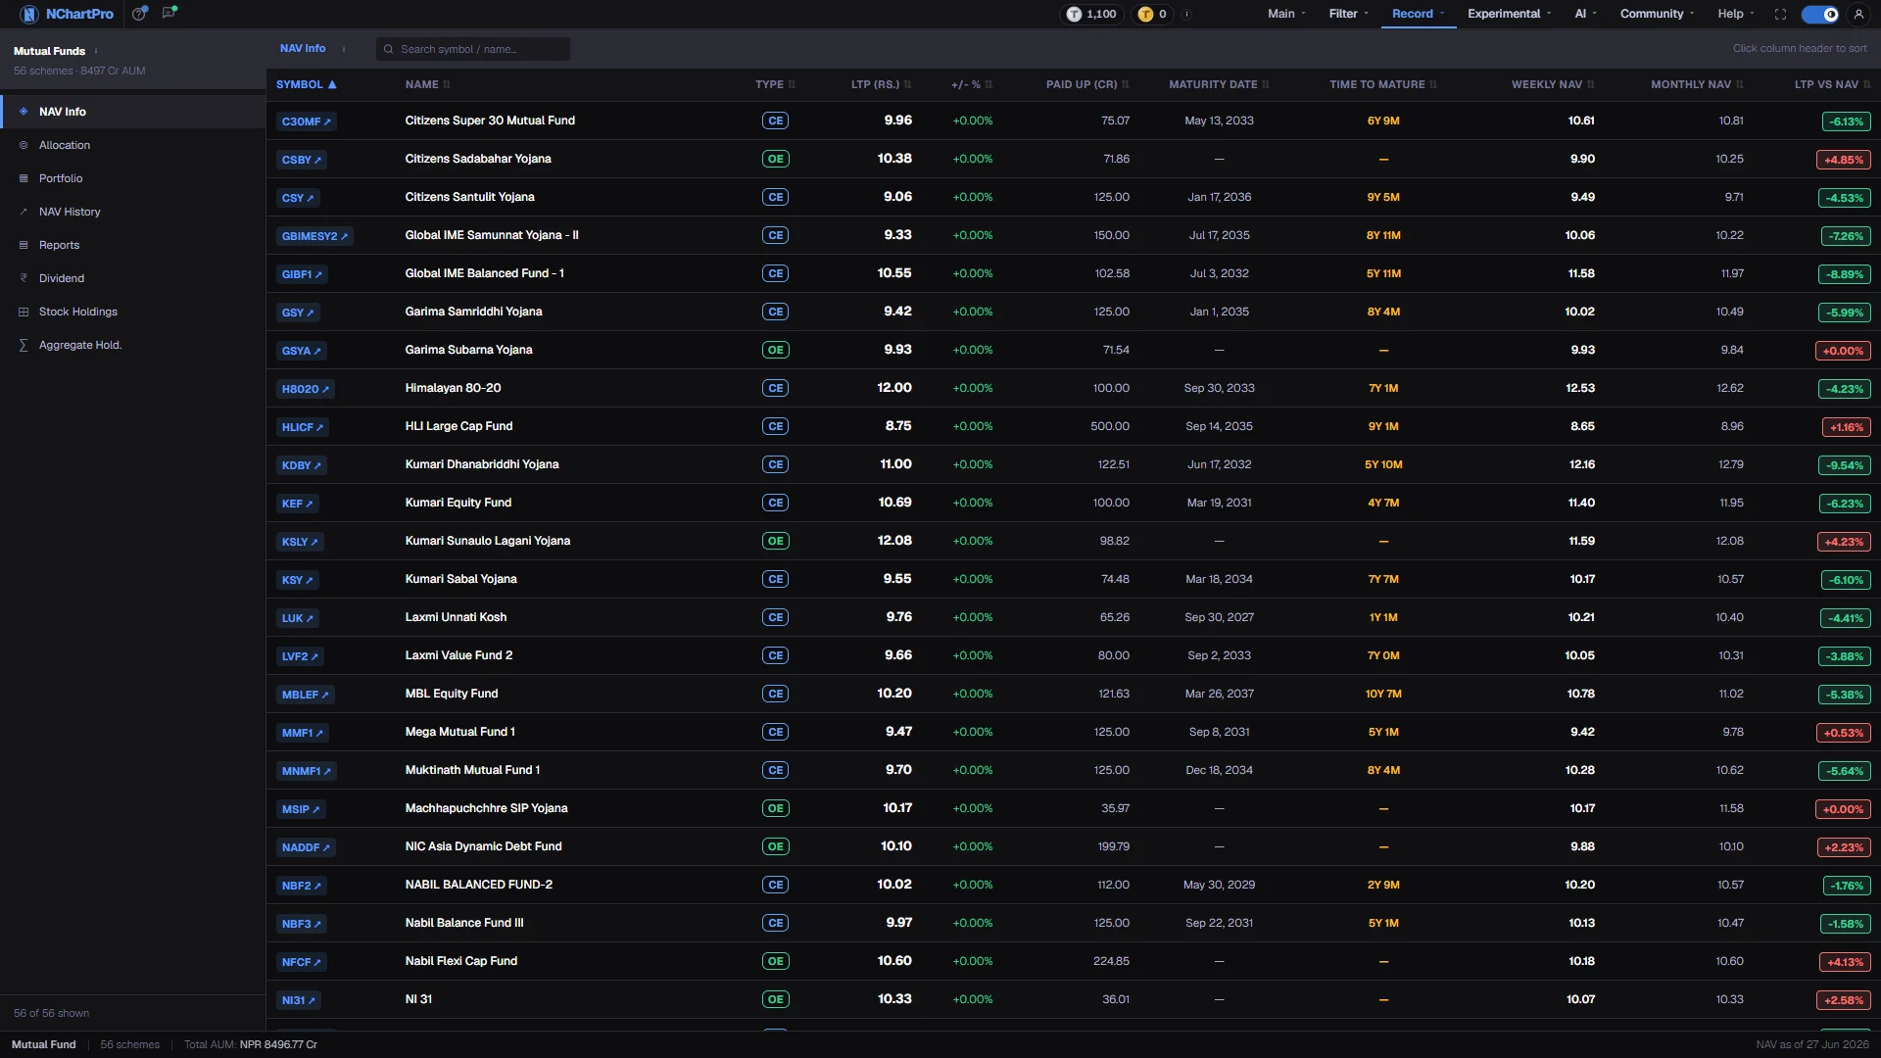Sort by the LTP VS NAV column header
This screenshot has height=1058, width=1881.
pyautogui.click(x=1832, y=85)
